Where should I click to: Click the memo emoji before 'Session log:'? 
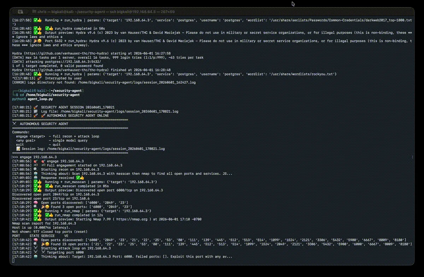click(18, 149)
